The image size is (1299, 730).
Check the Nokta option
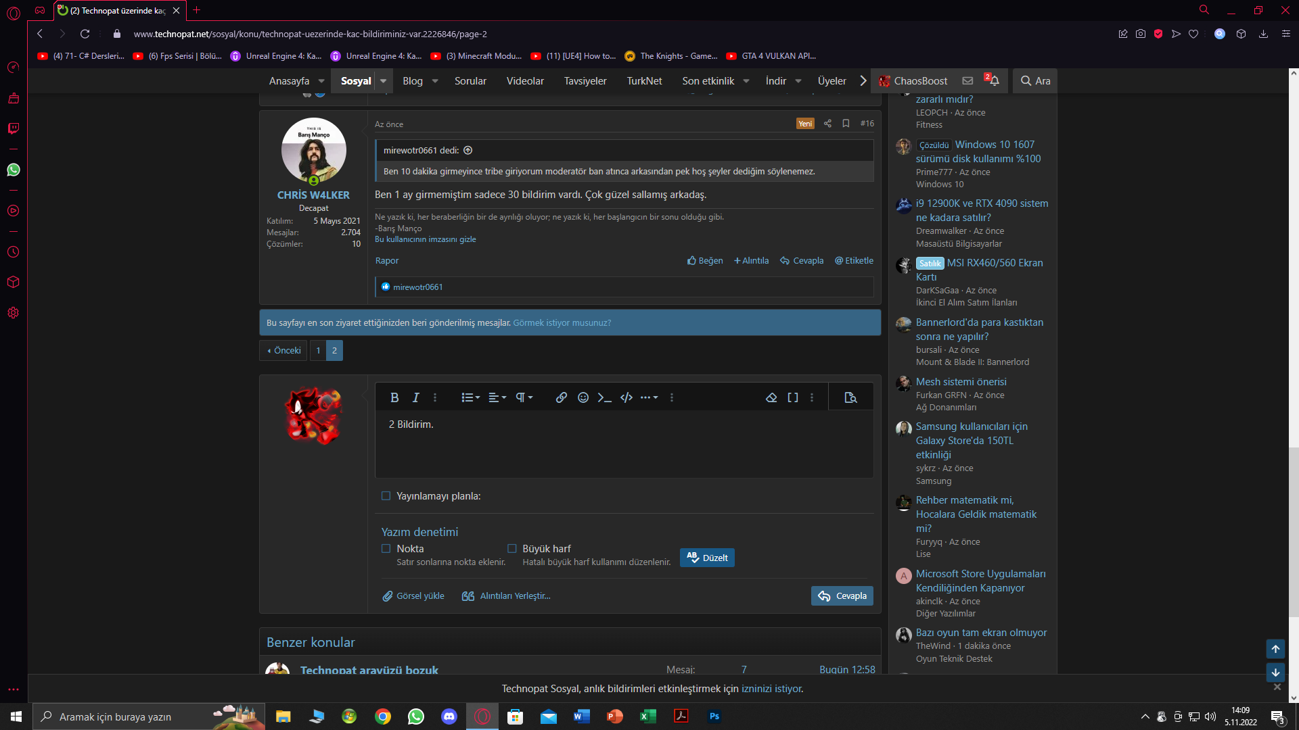point(386,548)
